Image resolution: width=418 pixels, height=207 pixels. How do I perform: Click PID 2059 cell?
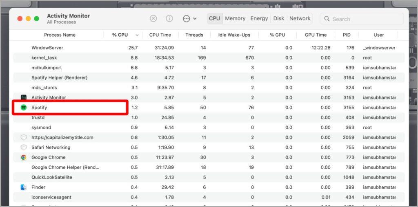349,138
